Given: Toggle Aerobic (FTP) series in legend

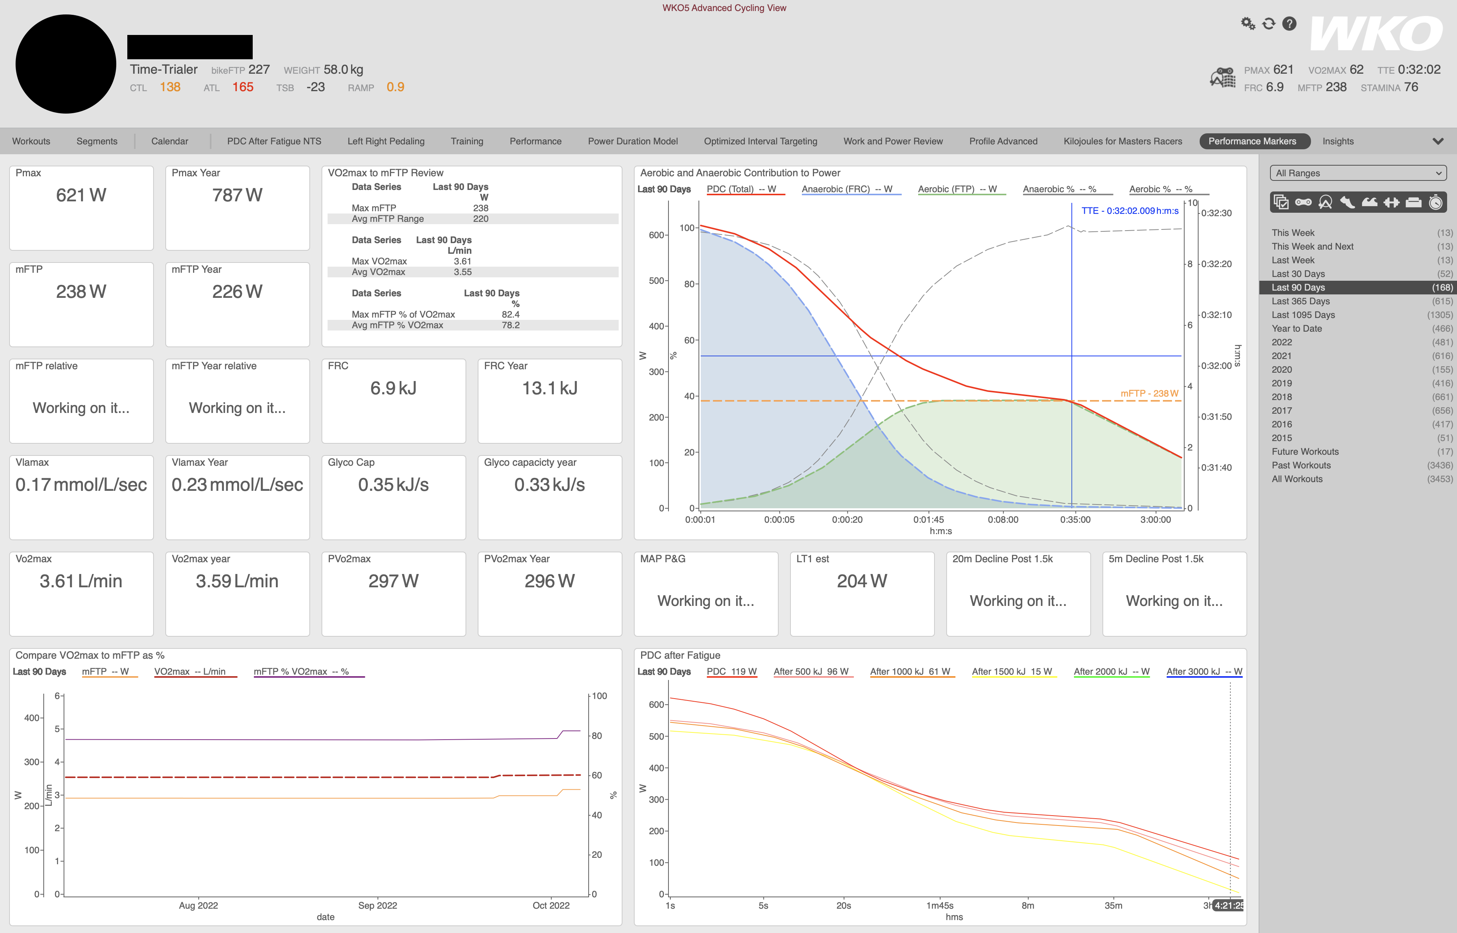Looking at the screenshot, I should (961, 189).
